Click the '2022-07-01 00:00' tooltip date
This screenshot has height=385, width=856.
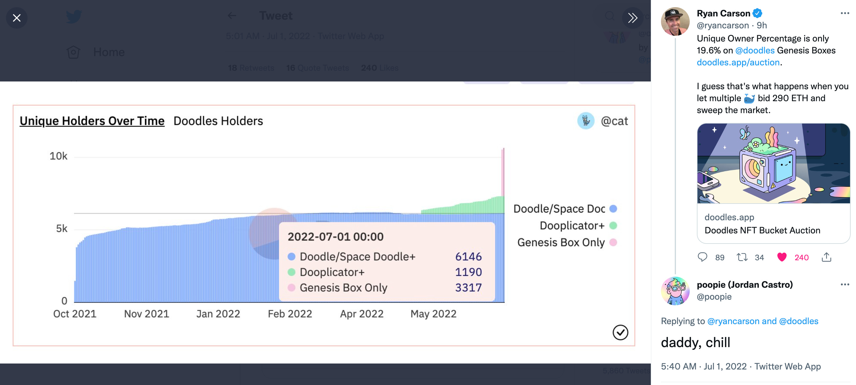(335, 236)
